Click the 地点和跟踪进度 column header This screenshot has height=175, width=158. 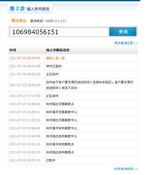point(58,50)
